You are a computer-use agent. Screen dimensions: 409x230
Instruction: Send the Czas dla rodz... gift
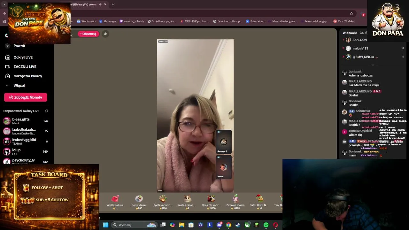[x=211, y=202]
